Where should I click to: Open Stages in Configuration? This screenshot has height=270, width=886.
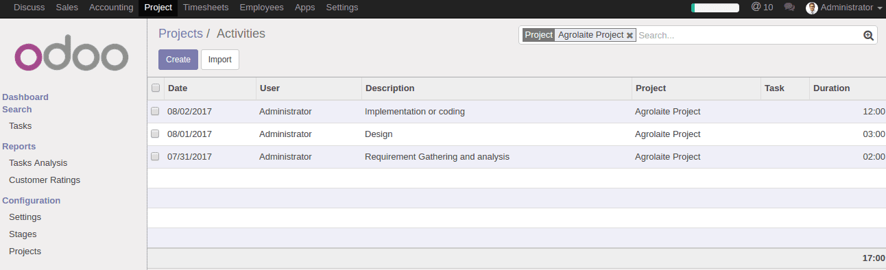click(23, 234)
